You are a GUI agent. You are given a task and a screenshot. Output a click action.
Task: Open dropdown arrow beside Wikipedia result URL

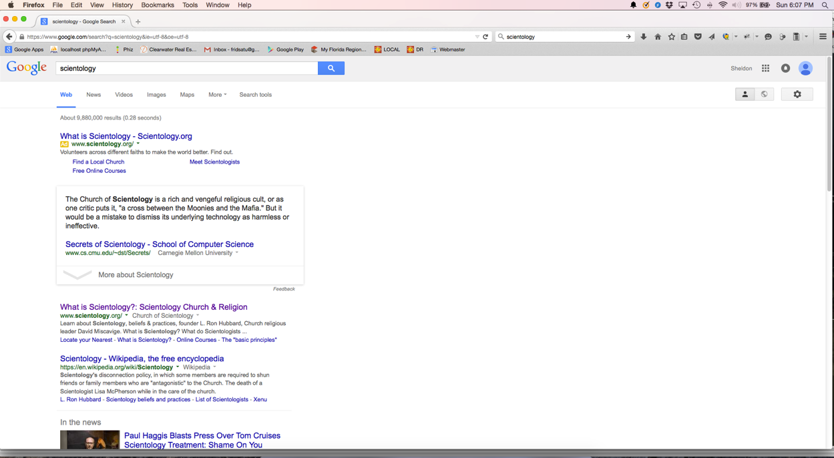[x=178, y=367]
